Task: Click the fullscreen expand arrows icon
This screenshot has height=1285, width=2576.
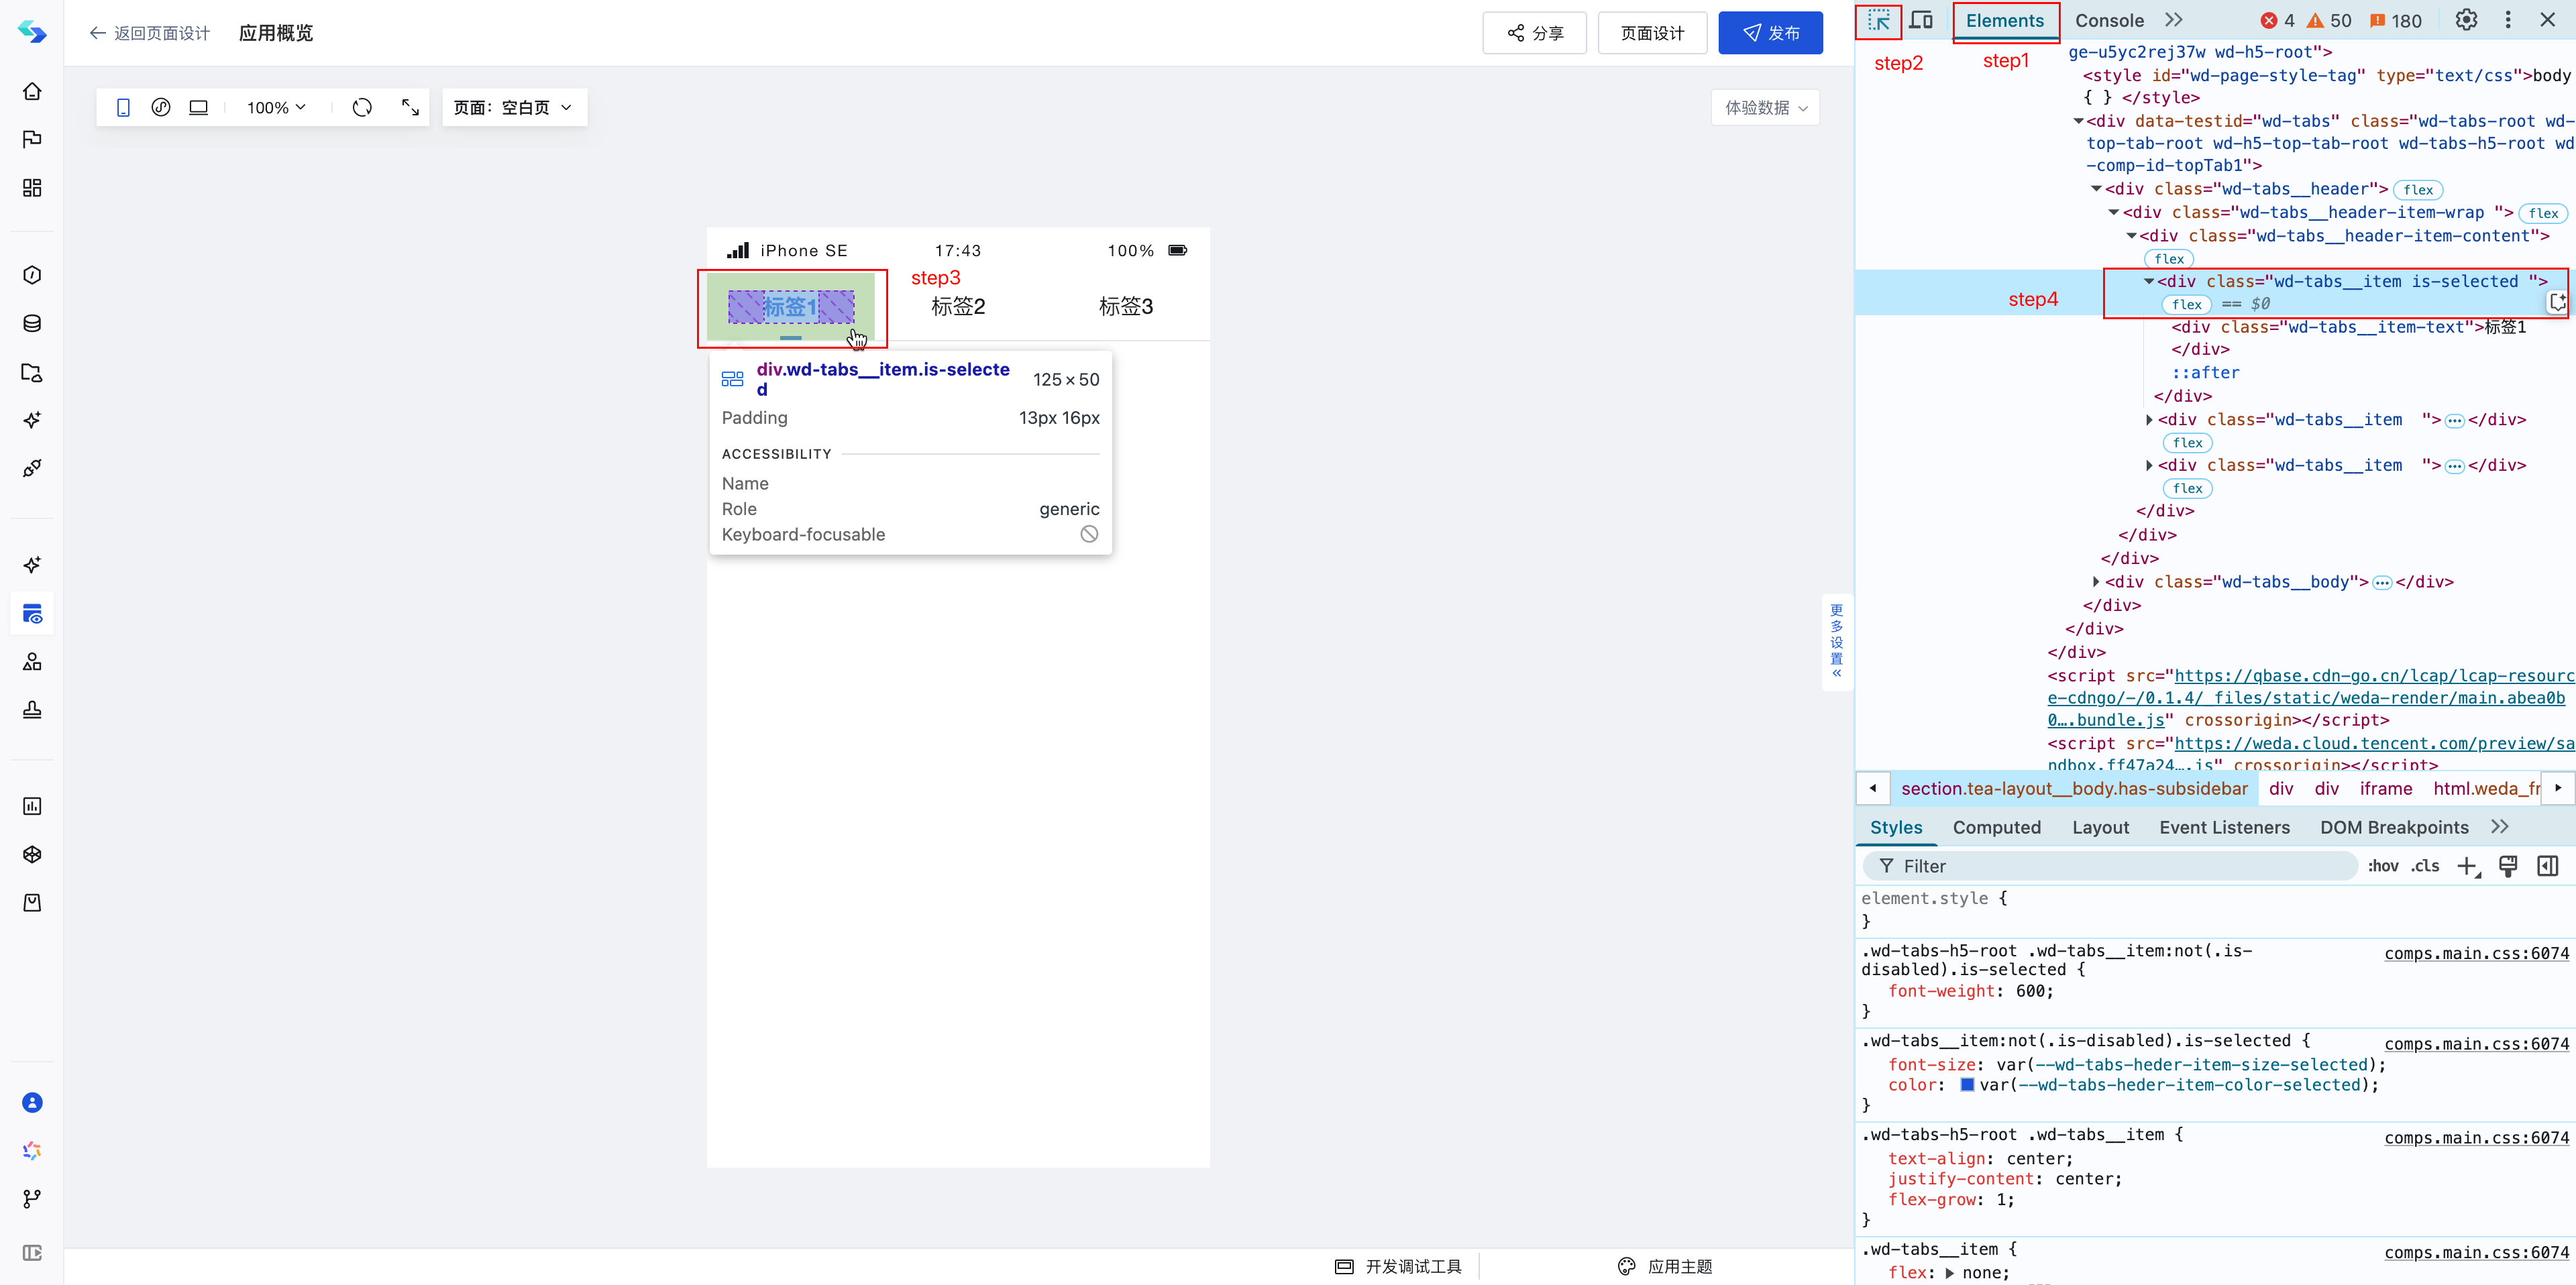Action: 410,107
